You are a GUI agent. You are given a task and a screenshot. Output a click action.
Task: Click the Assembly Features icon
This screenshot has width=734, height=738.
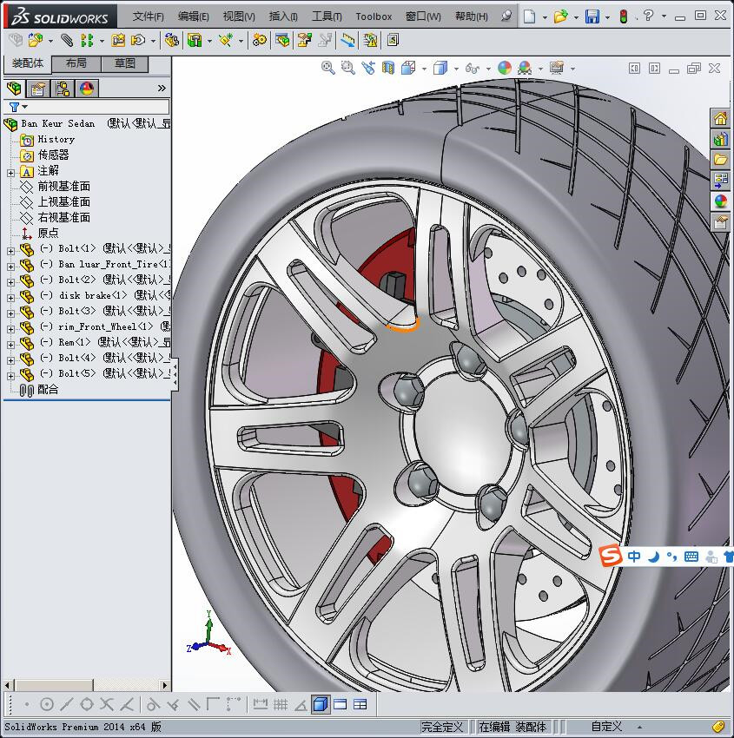click(x=195, y=41)
